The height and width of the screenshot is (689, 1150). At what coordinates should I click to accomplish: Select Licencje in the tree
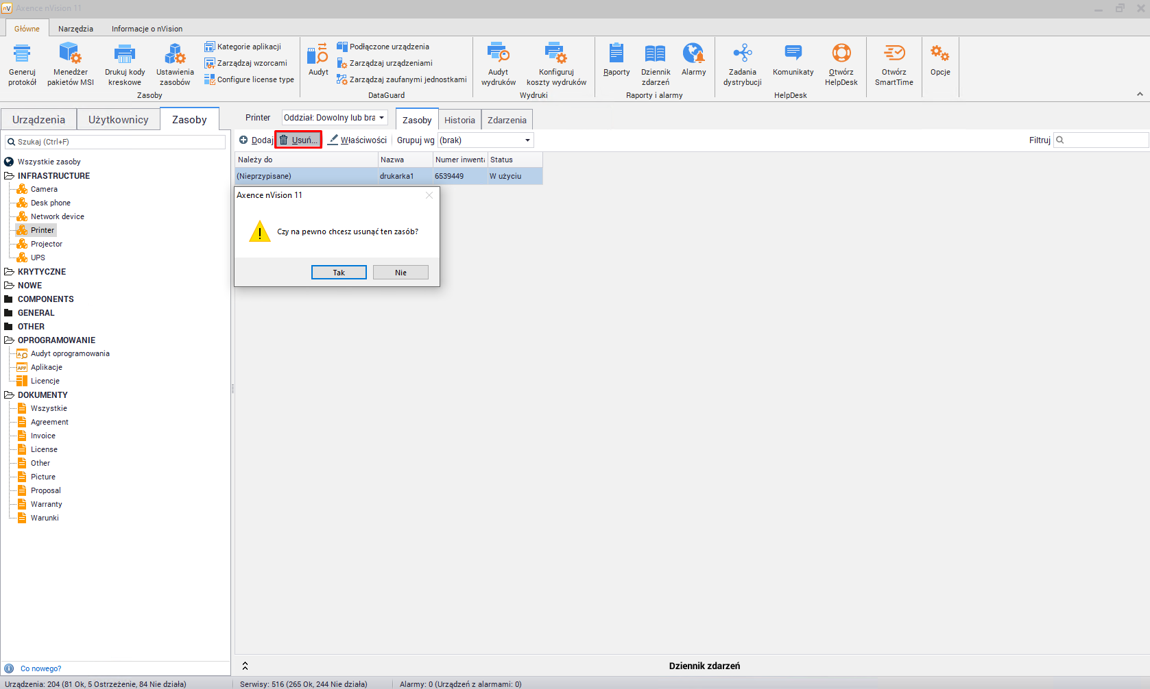pos(45,381)
